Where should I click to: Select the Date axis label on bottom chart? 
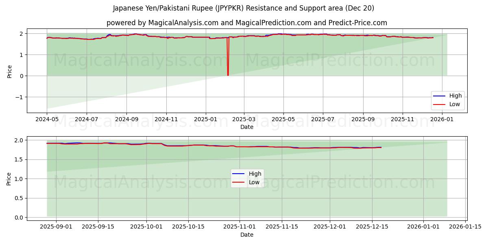tap(247, 235)
